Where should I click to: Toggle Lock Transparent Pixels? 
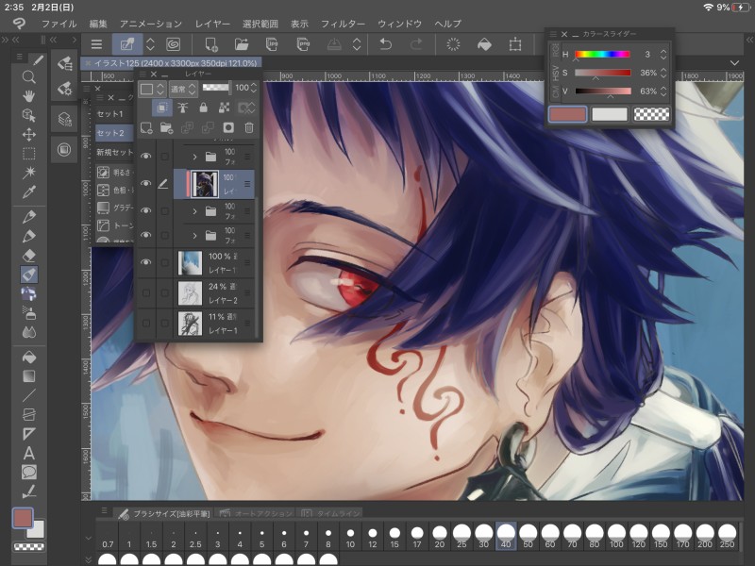tap(224, 108)
